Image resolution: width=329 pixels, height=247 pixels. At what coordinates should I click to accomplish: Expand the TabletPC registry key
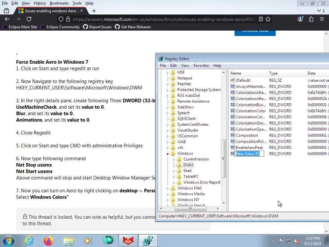pos(173,177)
